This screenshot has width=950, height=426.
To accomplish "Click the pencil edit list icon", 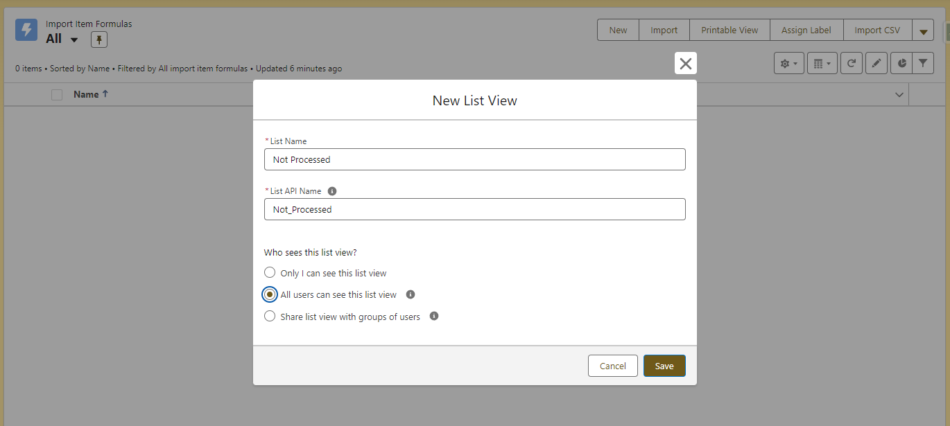I will click(876, 63).
